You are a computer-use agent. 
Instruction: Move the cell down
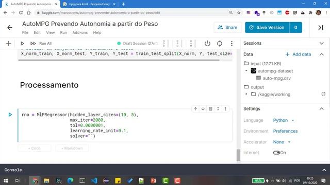(203, 108)
